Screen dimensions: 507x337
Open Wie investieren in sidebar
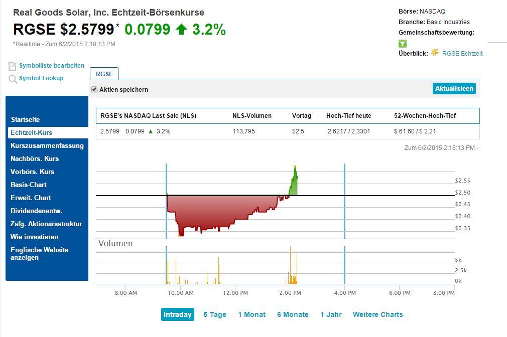pos(34,237)
